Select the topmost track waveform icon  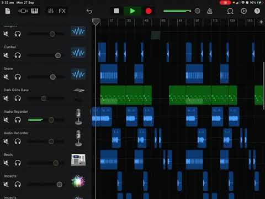pos(78,31)
